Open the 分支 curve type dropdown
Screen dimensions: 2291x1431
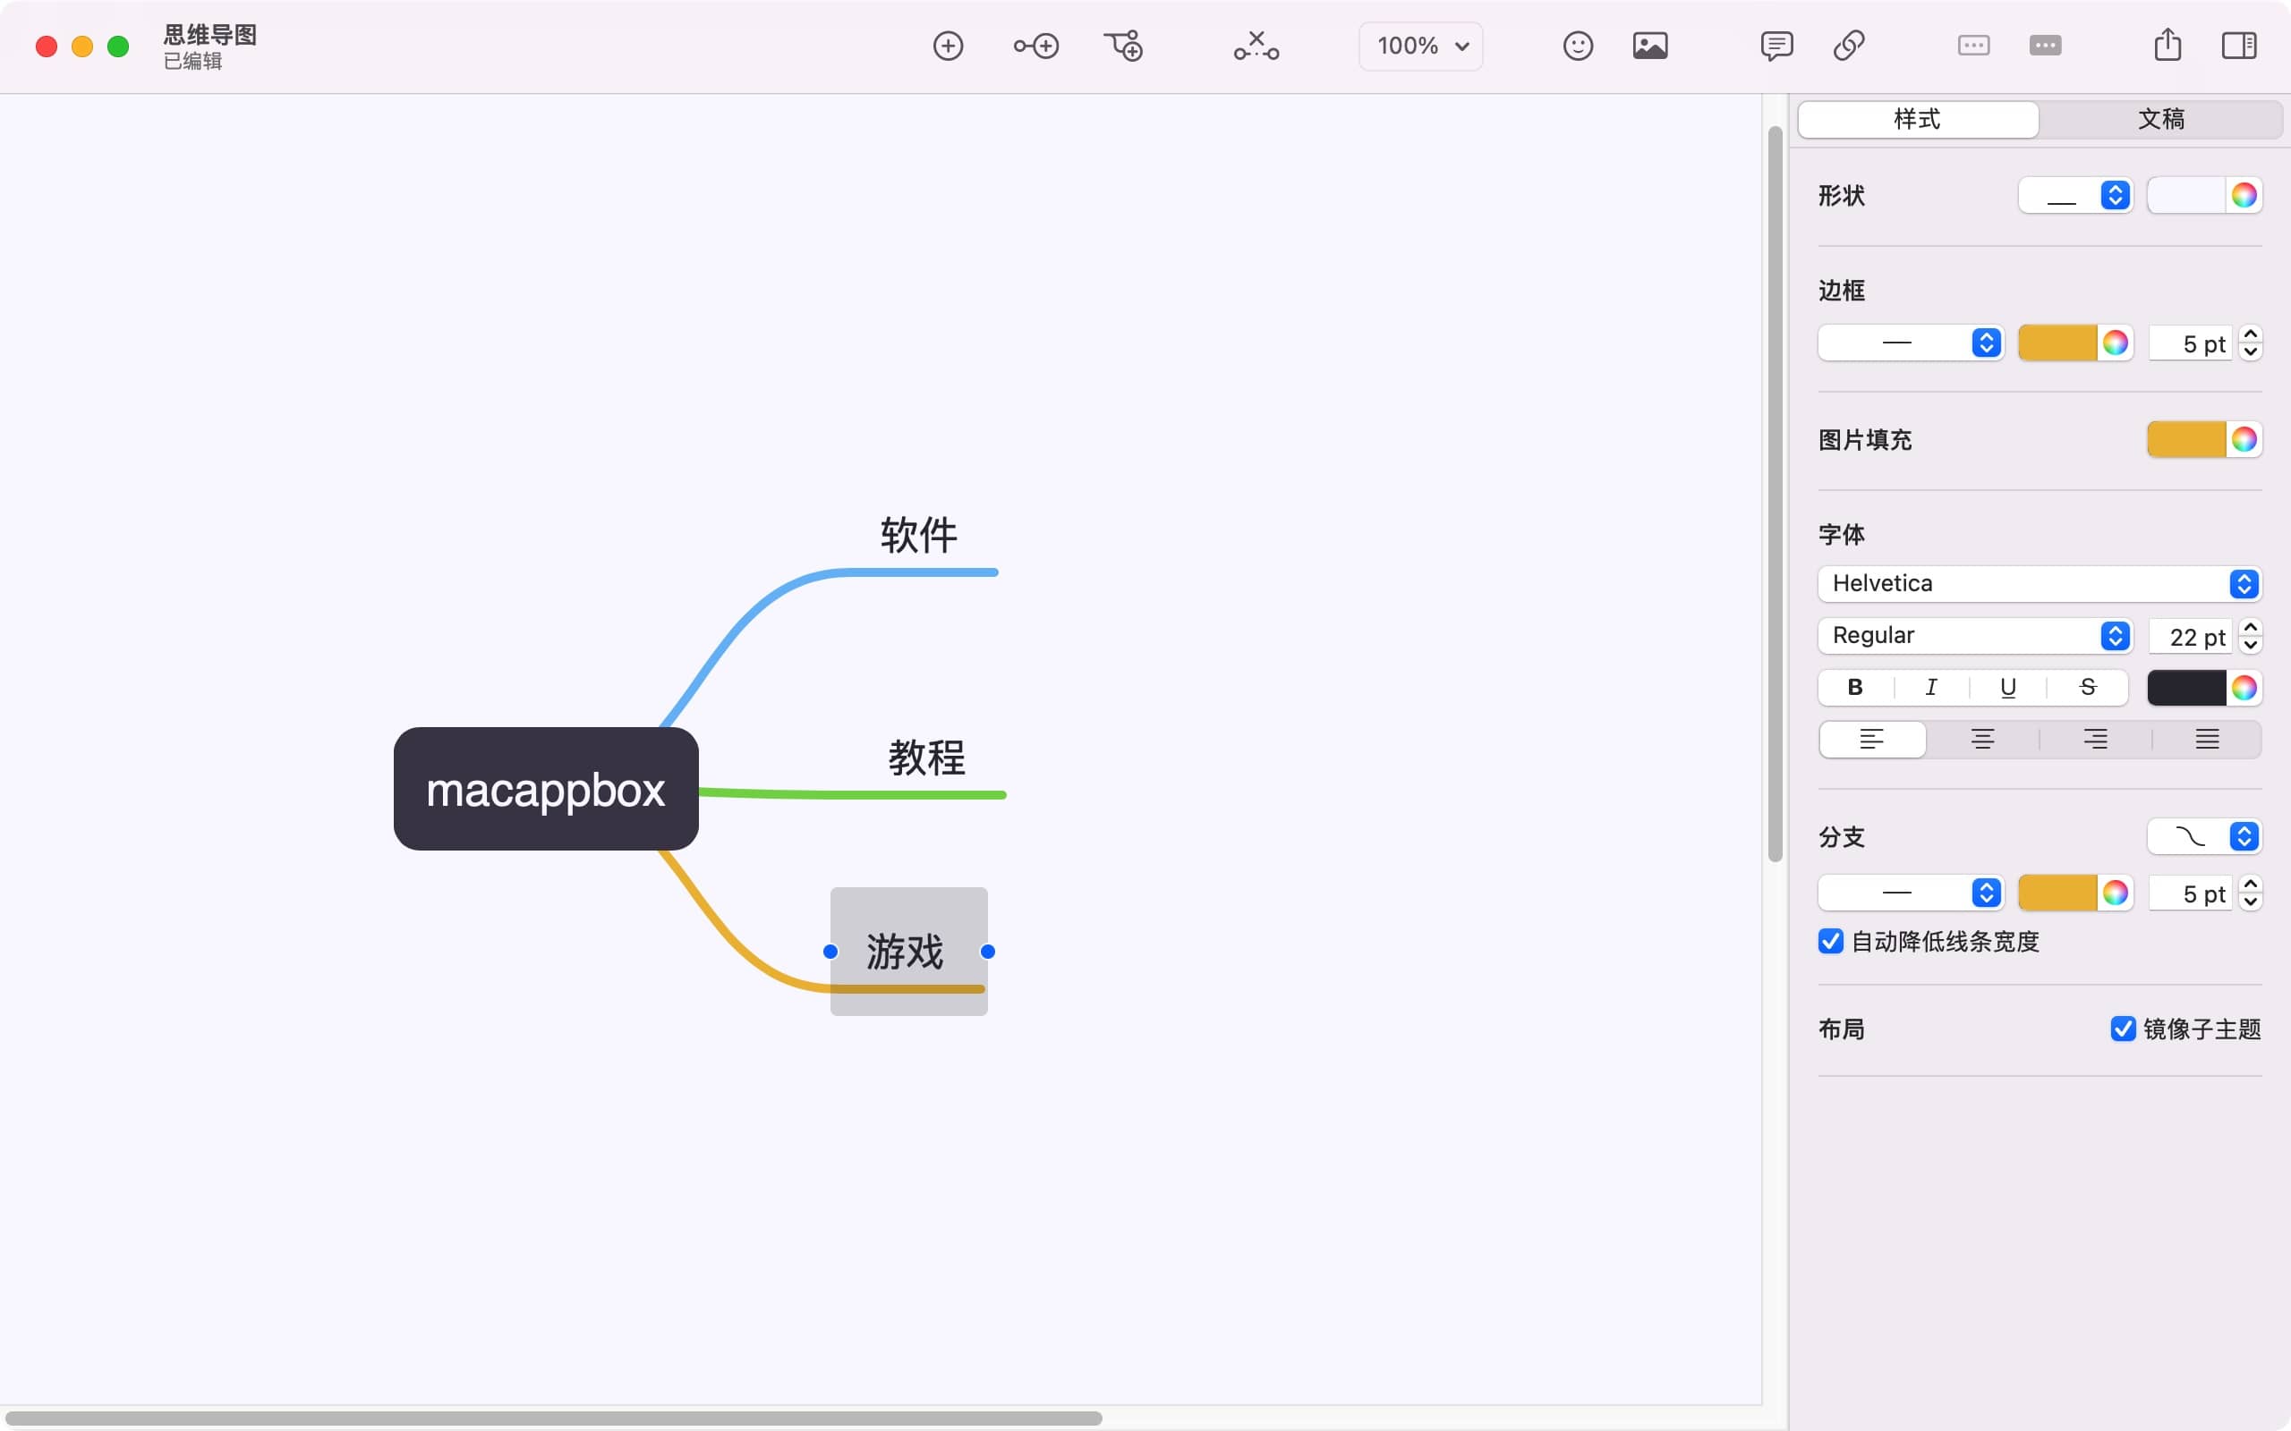(x=2204, y=836)
